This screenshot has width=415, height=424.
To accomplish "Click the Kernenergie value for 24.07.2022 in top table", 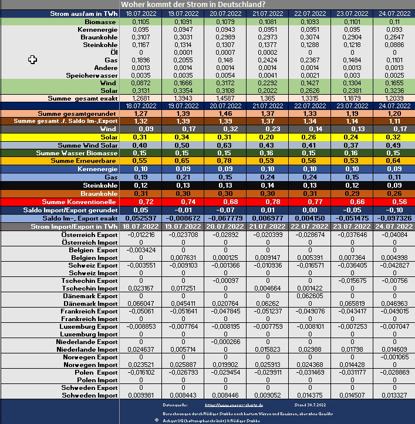I will tap(393, 29).
